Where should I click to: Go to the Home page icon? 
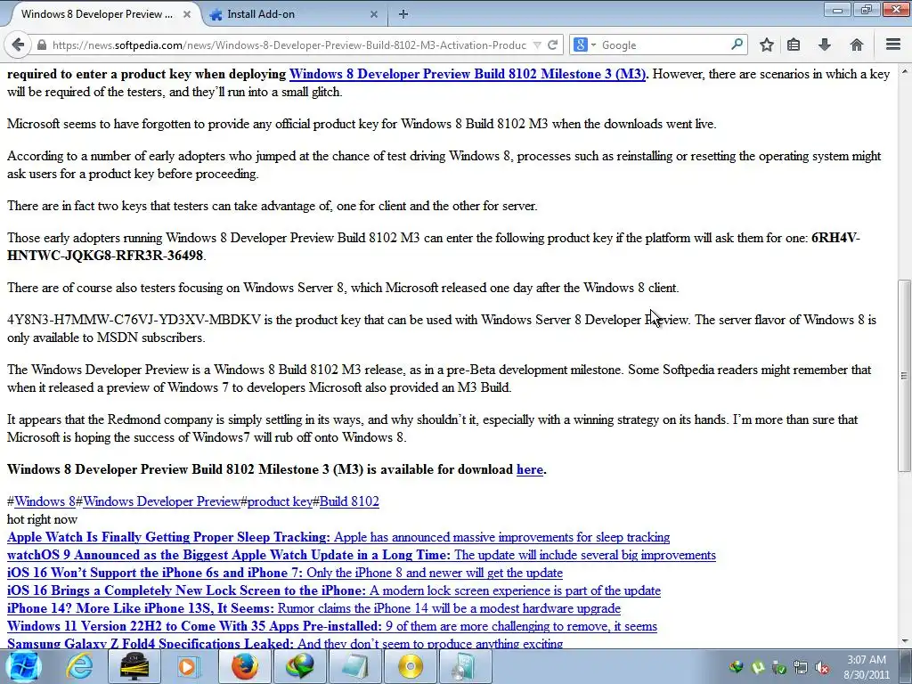(856, 45)
